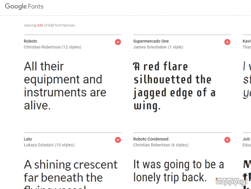The width and height of the screenshot is (251, 189).
Task: Edit Supermercado sample 'A red flare'
Action: click(x=174, y=86)
